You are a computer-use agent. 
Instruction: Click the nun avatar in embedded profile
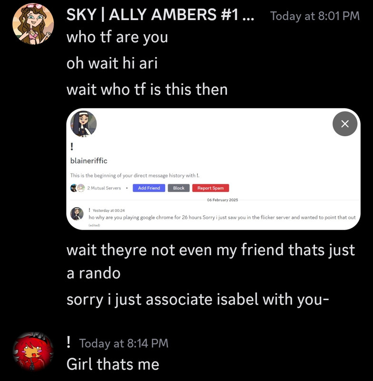(83, 124)
